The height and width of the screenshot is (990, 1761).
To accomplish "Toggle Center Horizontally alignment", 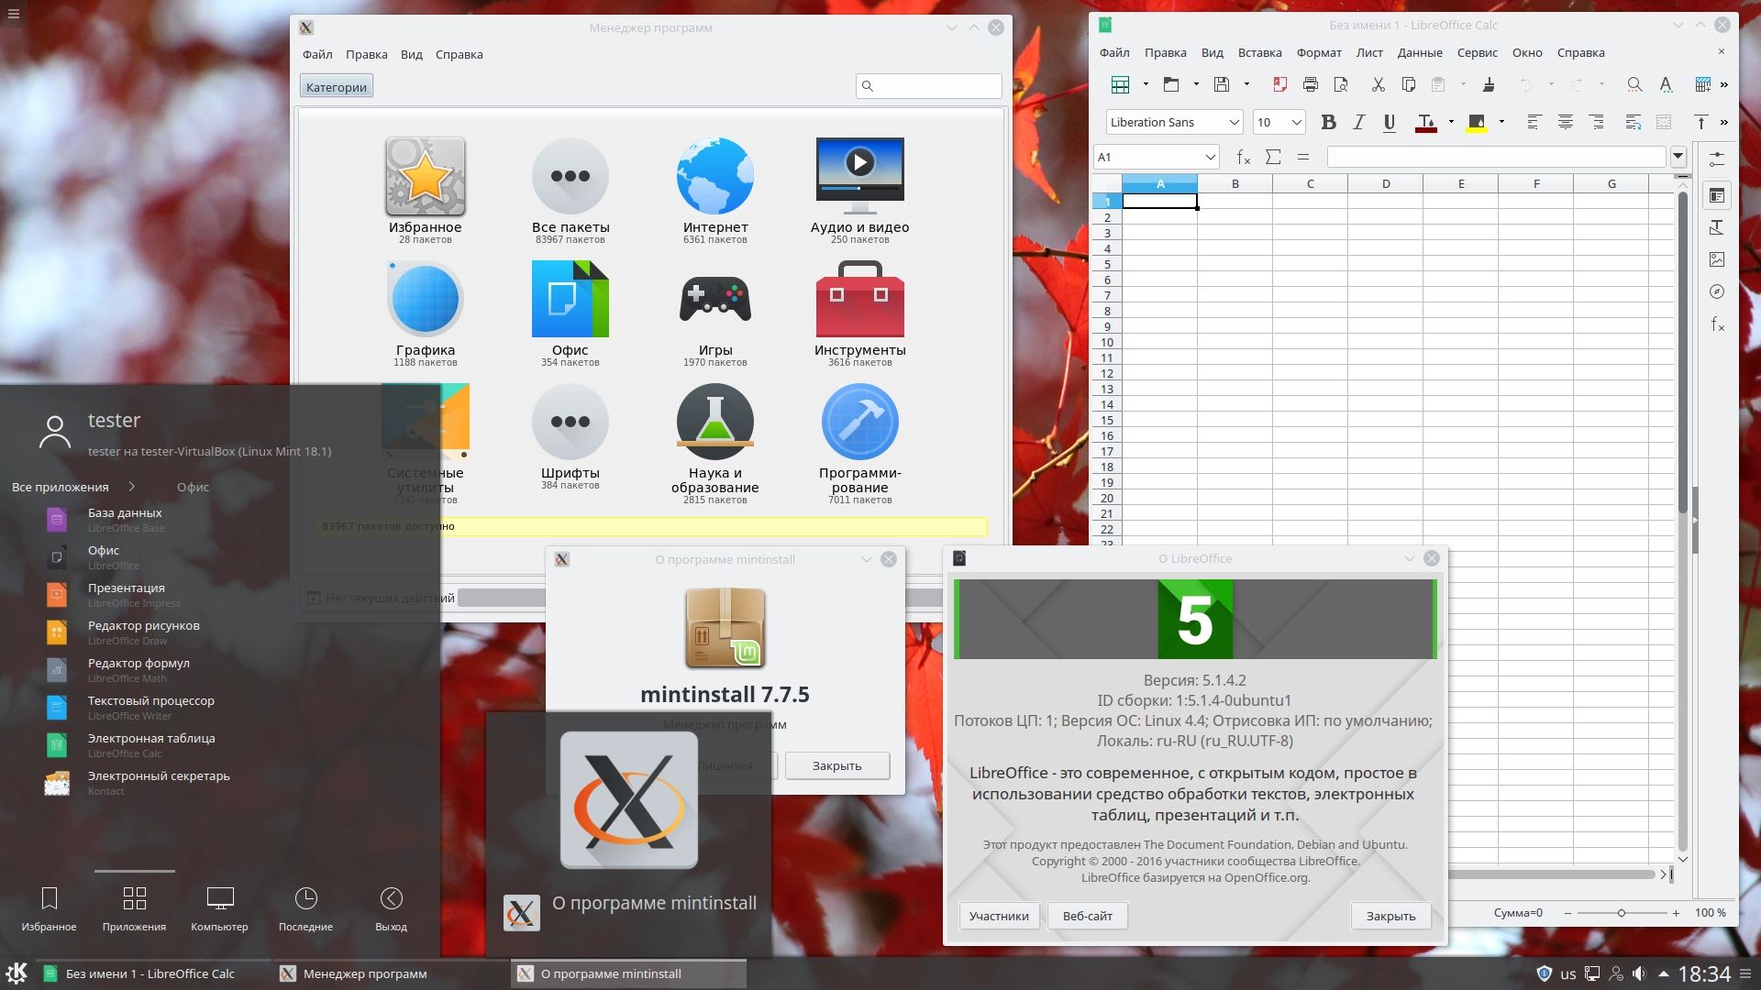I will coord(1566,122).
